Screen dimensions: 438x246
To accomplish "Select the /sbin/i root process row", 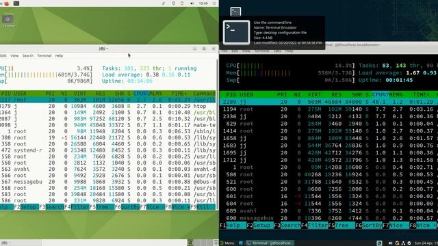I will point(108,131).
